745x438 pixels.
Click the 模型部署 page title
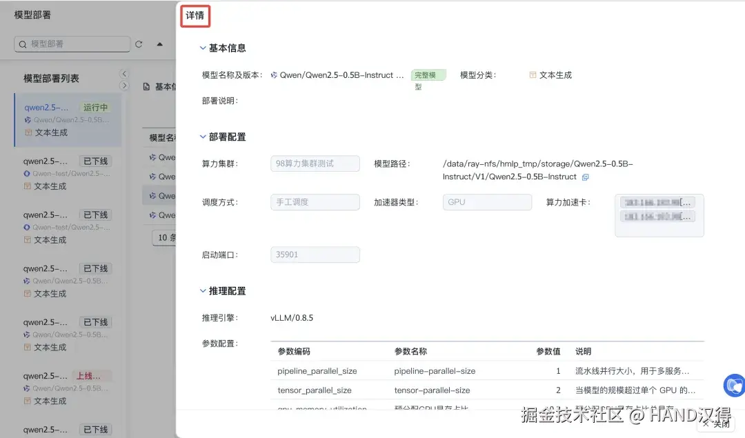(x=32, y=15)
